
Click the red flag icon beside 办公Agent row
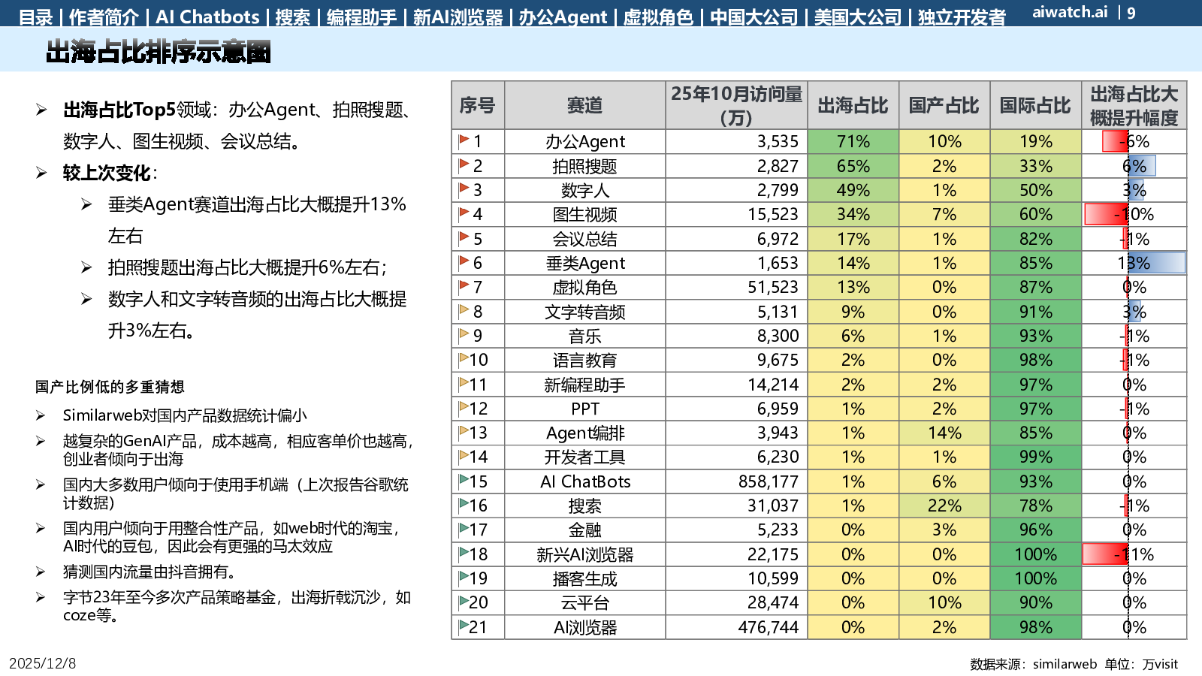(x=464, y=140)
